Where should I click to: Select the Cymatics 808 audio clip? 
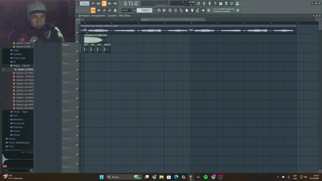tap(96, 38)
